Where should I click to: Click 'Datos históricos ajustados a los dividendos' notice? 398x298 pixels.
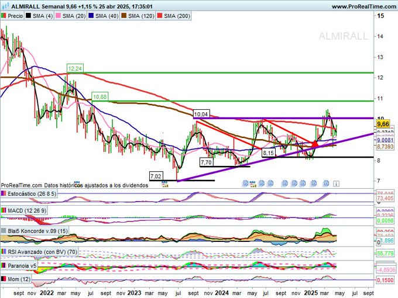96,185
